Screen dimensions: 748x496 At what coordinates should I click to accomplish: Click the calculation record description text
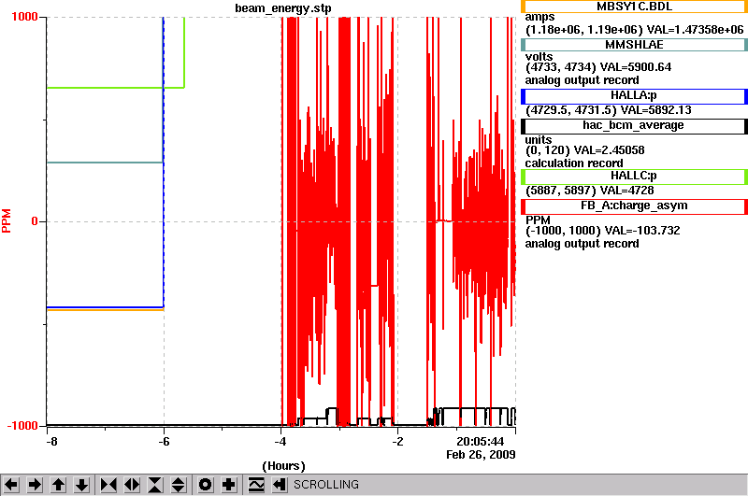coord(574,163)
